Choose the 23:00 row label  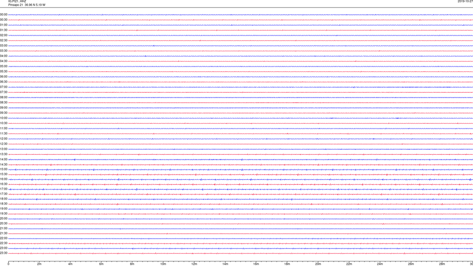(3, 248)
